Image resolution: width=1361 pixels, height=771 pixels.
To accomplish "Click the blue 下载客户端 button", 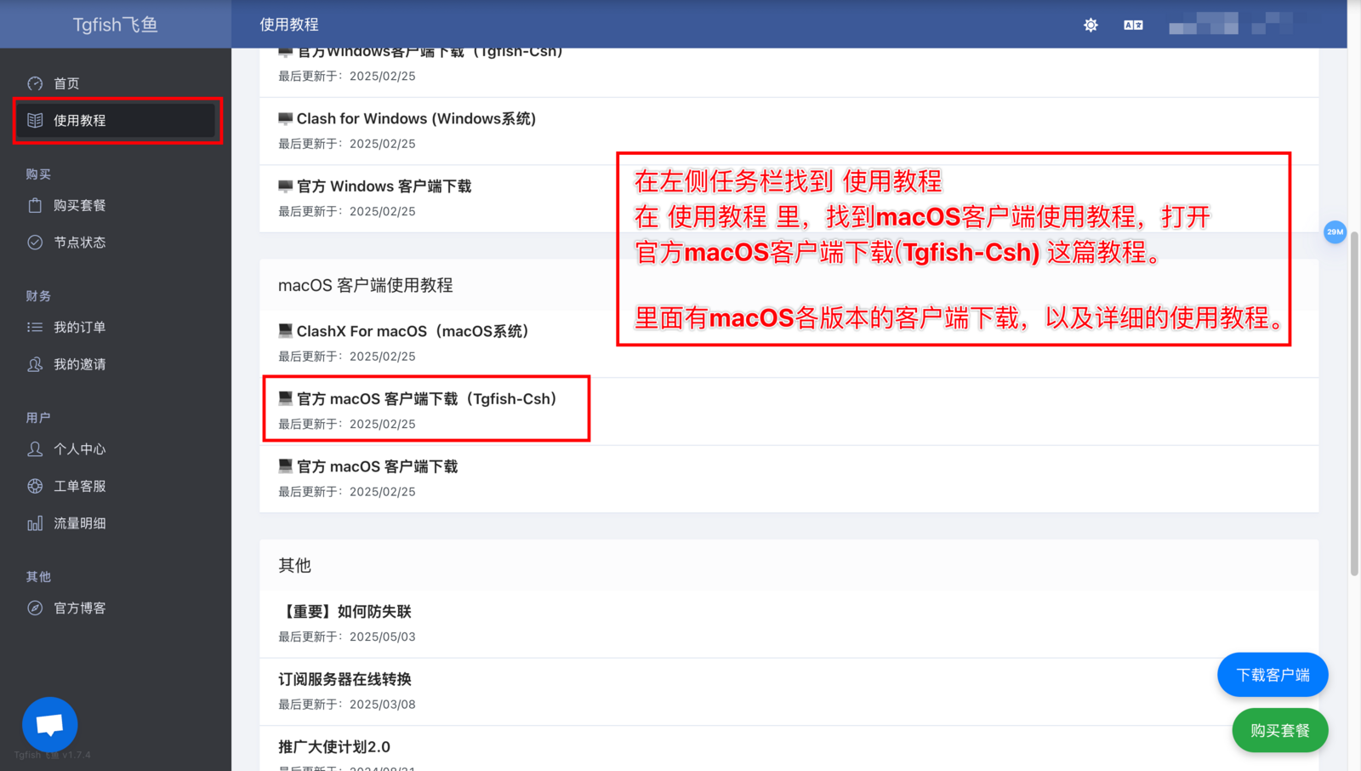I will point(1273,675).
